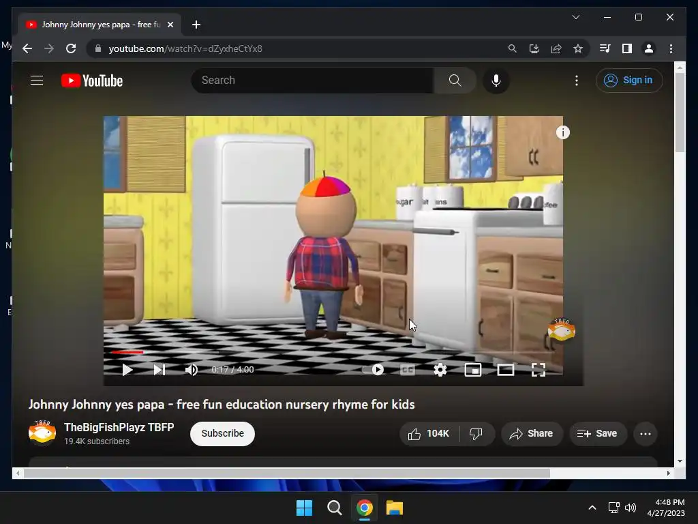The image size is (698, 524).
Task: Click the install app icon in the address bar
Action: 534,48
